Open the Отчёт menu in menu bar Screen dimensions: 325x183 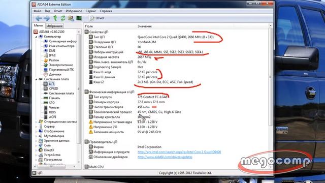point(58,11)
